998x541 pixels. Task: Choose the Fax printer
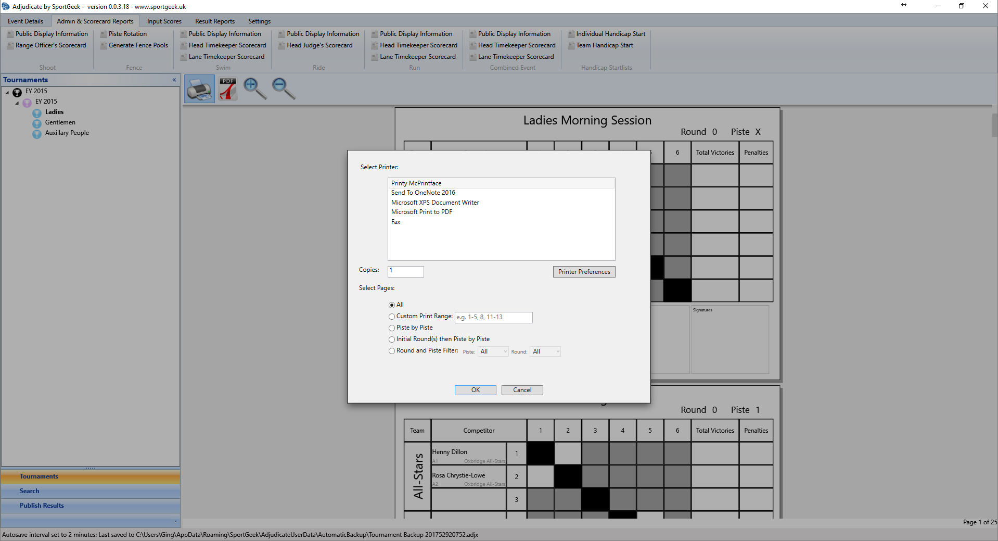[501, 222]
